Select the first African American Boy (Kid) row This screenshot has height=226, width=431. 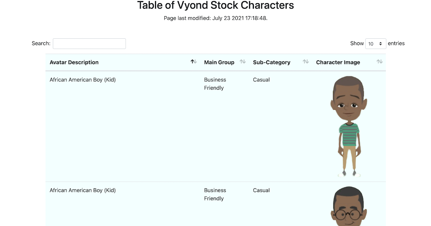[x=83, y=80]
